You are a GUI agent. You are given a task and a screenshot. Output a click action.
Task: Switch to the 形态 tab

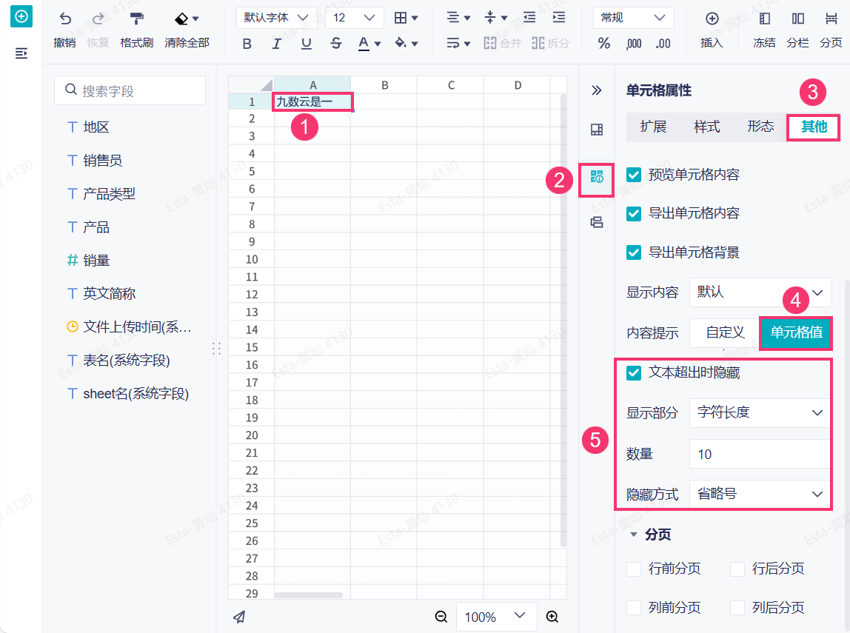point(760,127)
